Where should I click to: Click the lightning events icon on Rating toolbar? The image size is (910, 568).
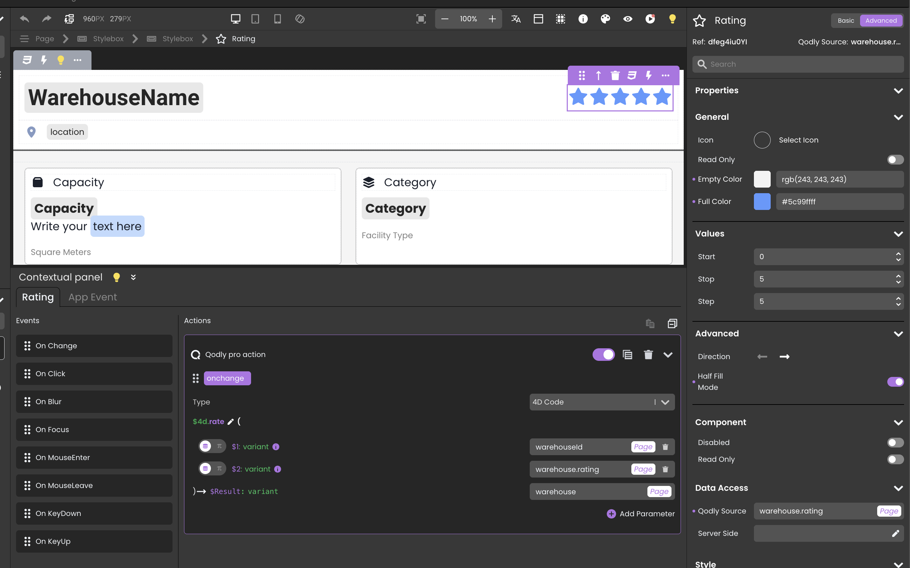[x=648, y=75]
